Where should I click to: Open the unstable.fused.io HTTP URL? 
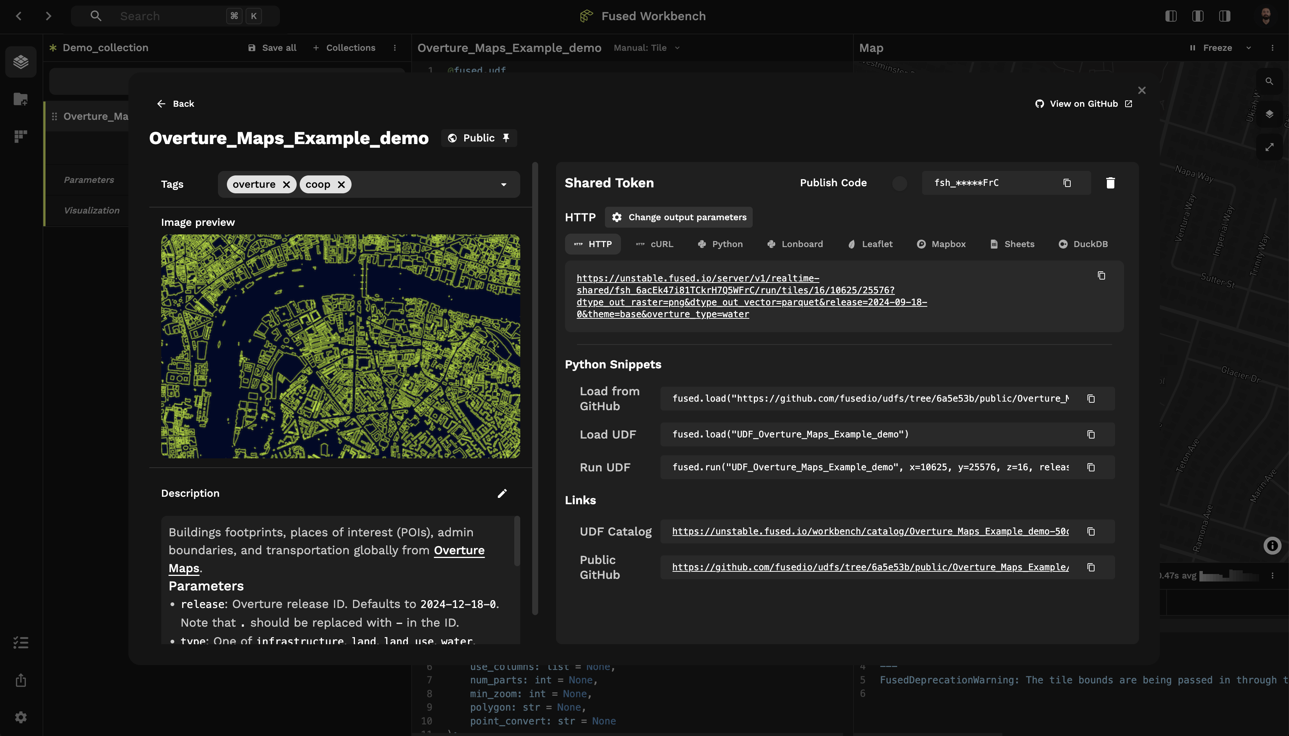point(752,296)
